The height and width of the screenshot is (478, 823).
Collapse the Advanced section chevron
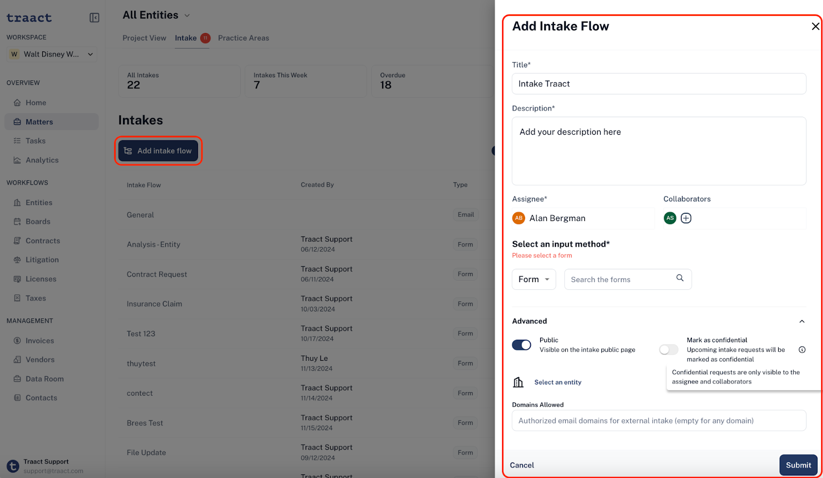point(801,321)
